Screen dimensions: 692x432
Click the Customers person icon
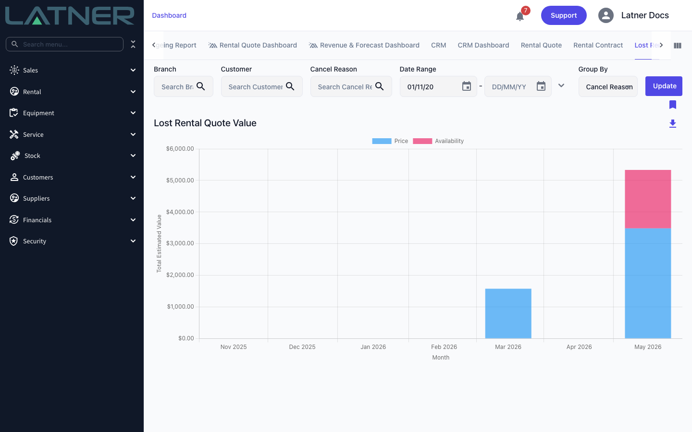pyautogui.click(x=14, y=177)
